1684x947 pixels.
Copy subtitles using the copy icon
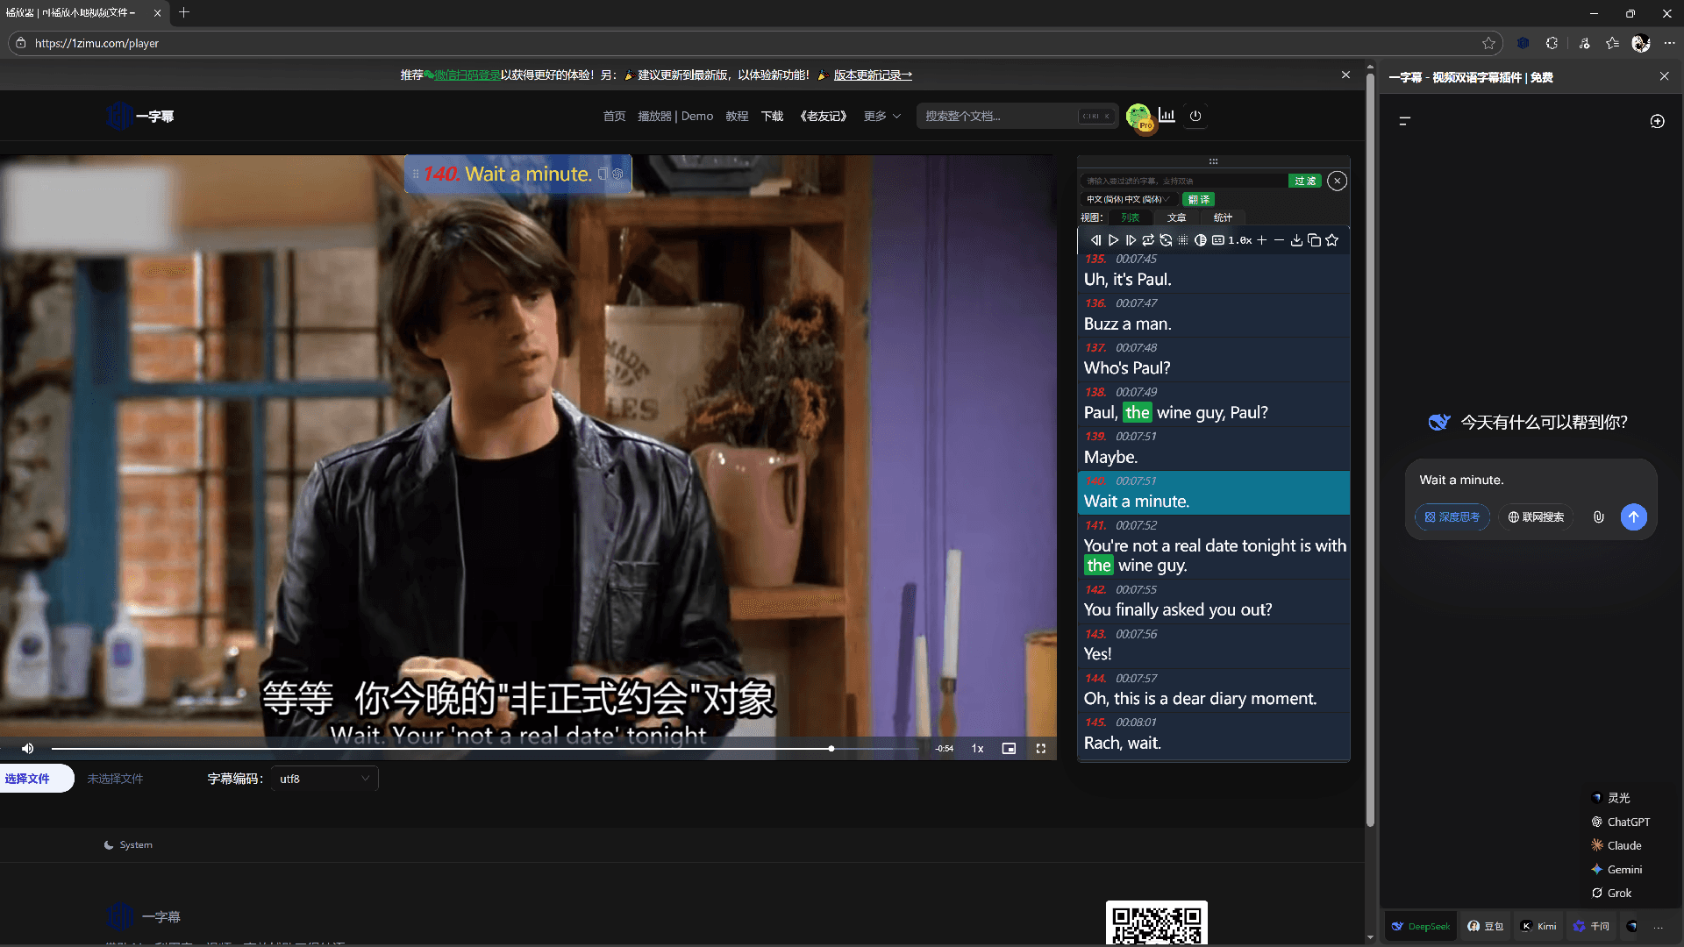(x=1315, y=239)
